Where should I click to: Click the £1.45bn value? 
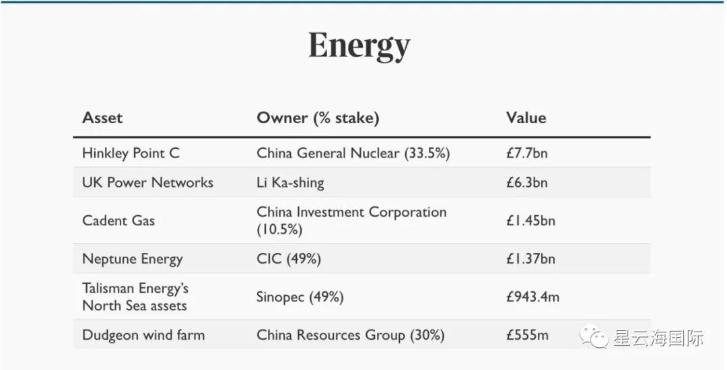pos(530,221)
